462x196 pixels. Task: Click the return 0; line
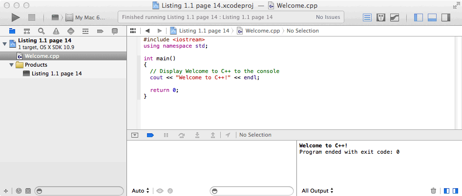(x=165, y=90)
